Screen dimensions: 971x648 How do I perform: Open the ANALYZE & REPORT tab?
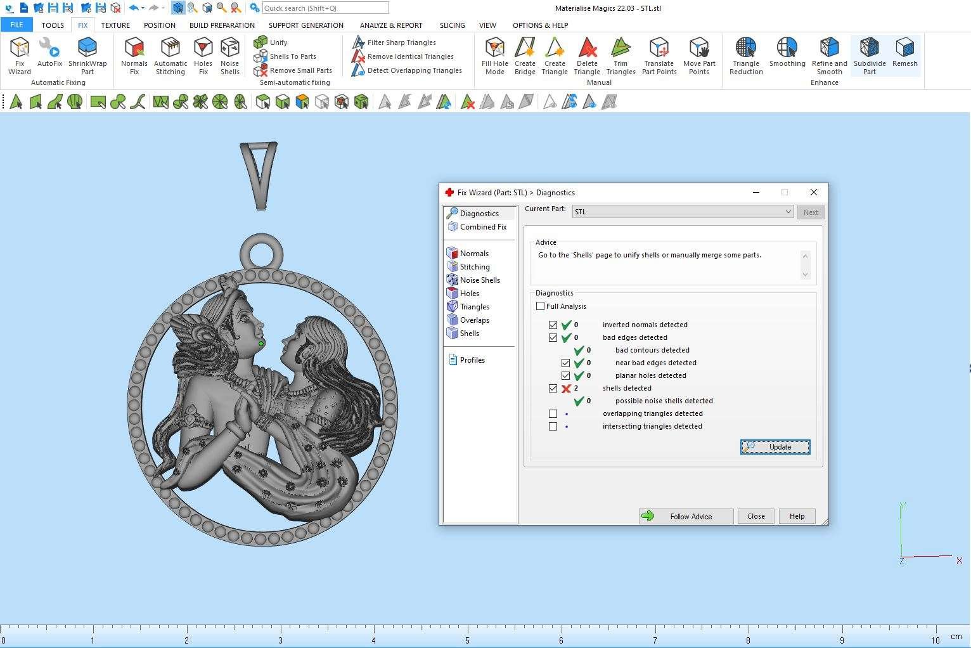click(x=390, y=25)
